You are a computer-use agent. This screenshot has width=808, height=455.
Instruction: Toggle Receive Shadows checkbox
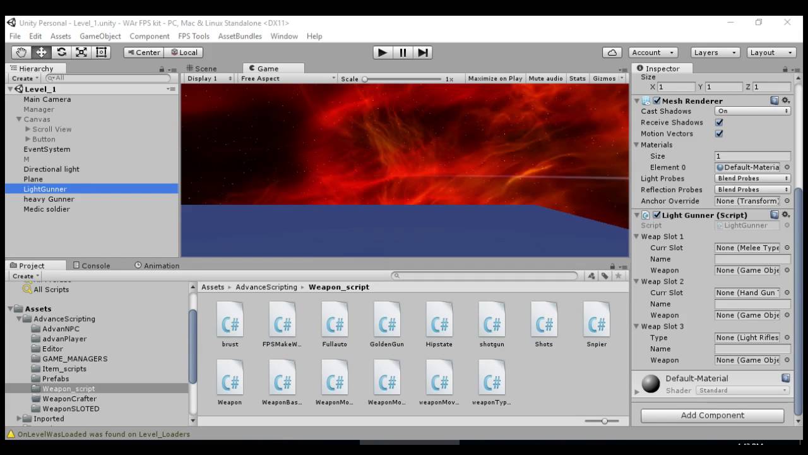pyautogui.click(x=719, y=123)
